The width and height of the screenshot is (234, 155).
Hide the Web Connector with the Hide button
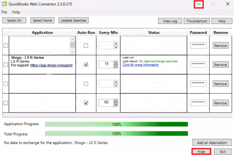tap(201, 151)
